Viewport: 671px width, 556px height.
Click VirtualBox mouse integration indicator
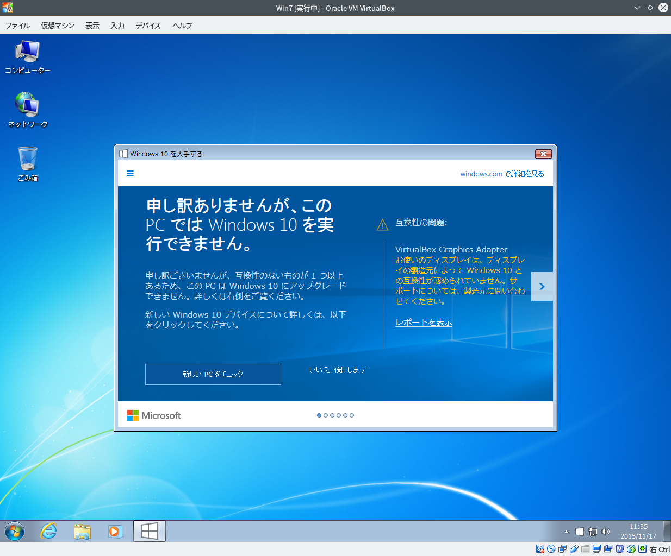pos(631,549)
